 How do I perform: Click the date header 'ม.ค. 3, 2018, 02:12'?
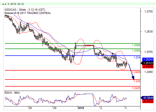(13, 4)
